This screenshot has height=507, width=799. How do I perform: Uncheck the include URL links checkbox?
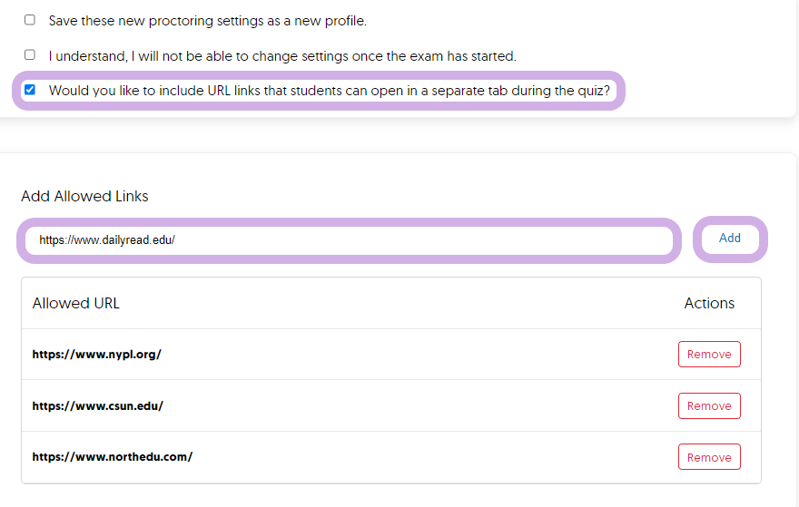click(30, 90)
